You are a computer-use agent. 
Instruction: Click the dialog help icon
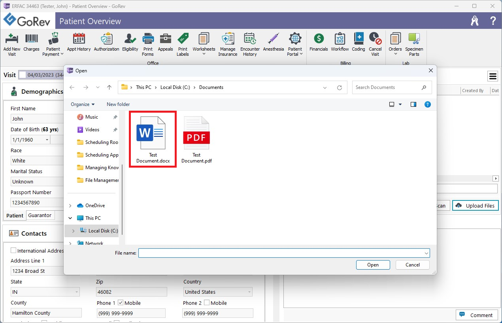coord(427,104)
